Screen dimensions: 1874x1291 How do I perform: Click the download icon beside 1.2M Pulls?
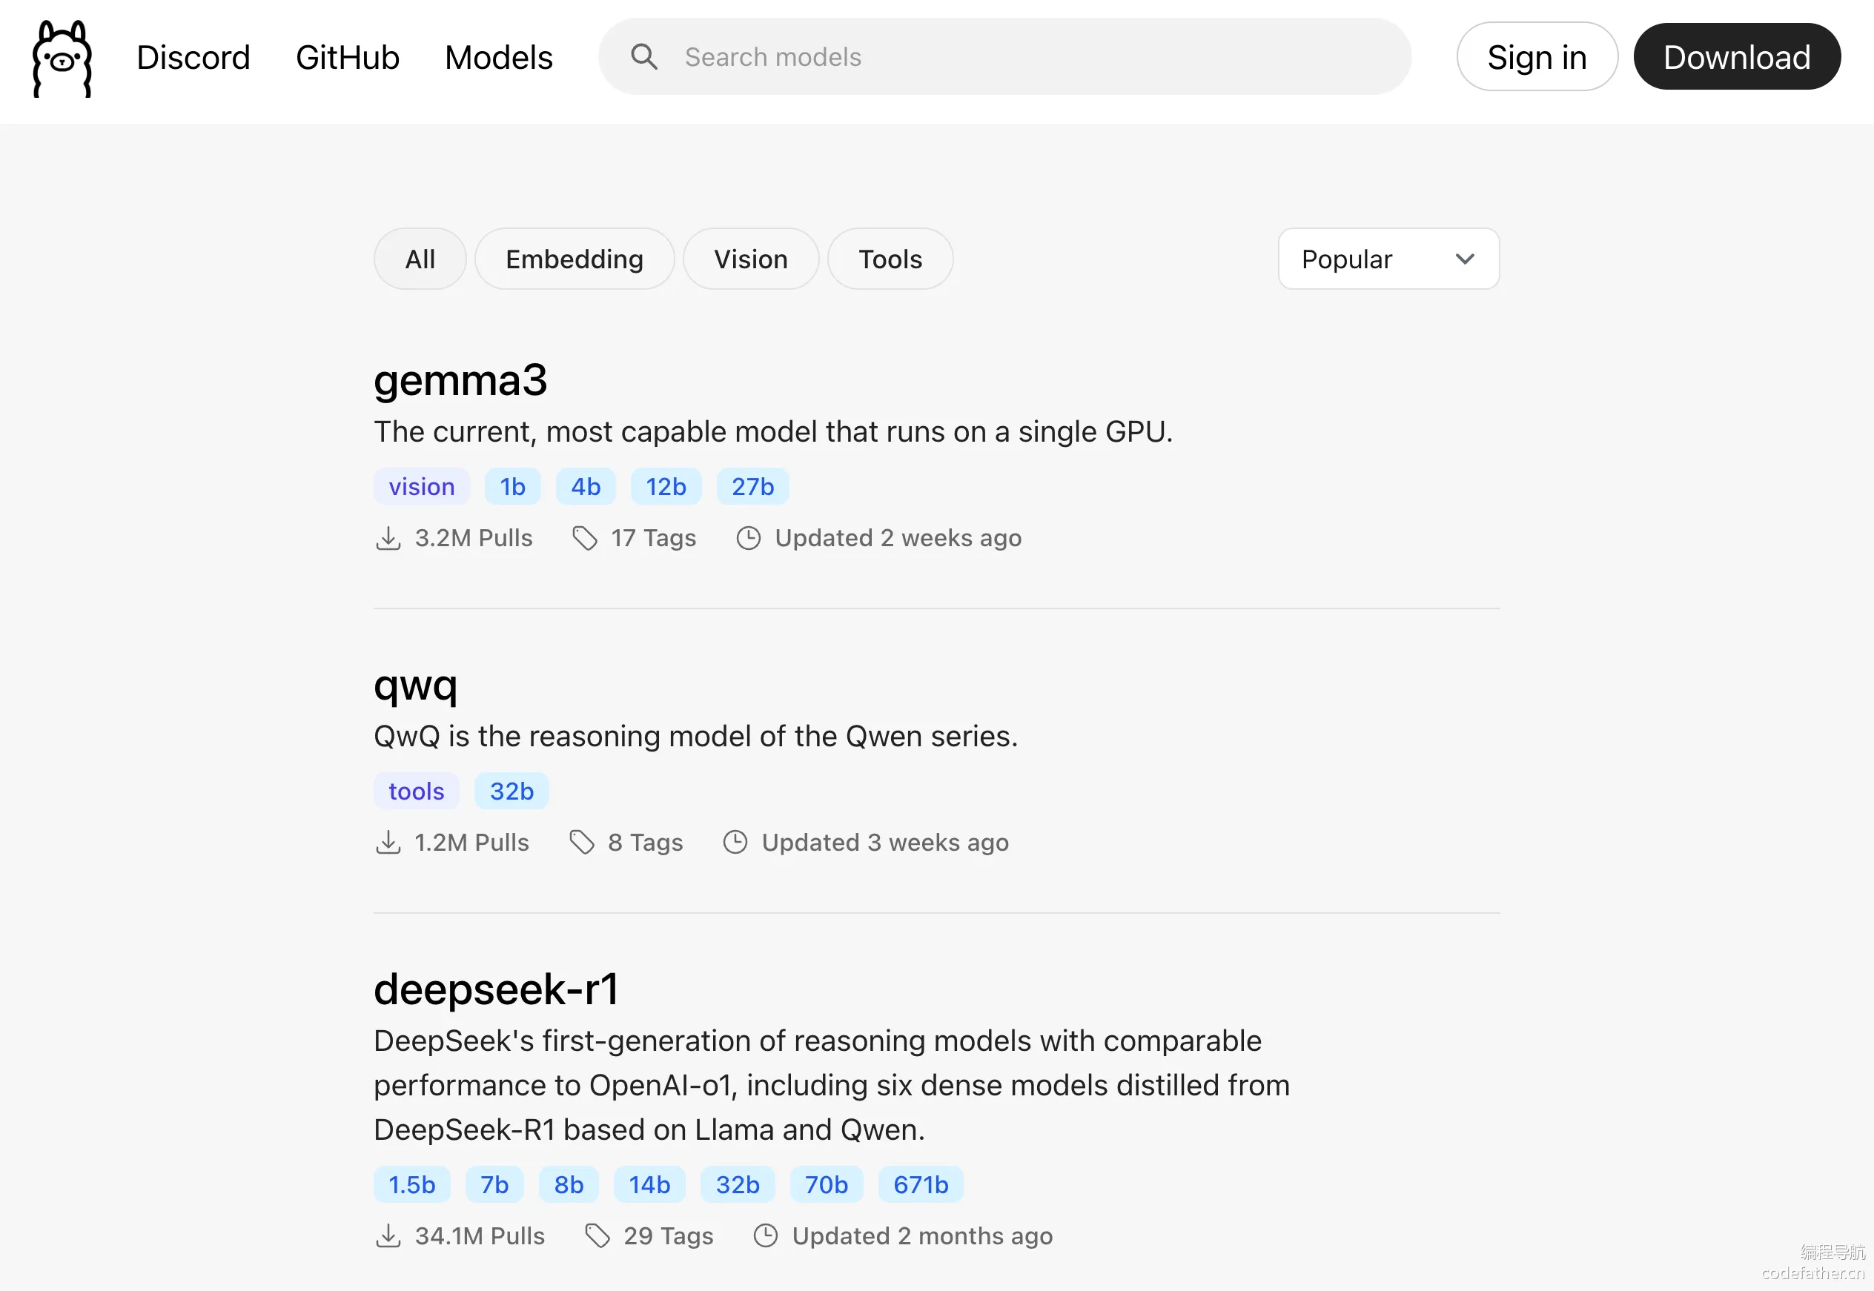coord(388,842)
